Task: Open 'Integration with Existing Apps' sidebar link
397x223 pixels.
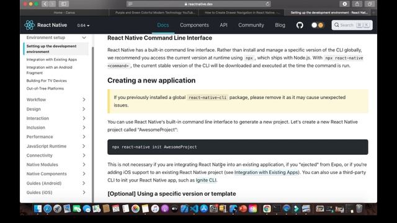Action: tap(51, 59)
